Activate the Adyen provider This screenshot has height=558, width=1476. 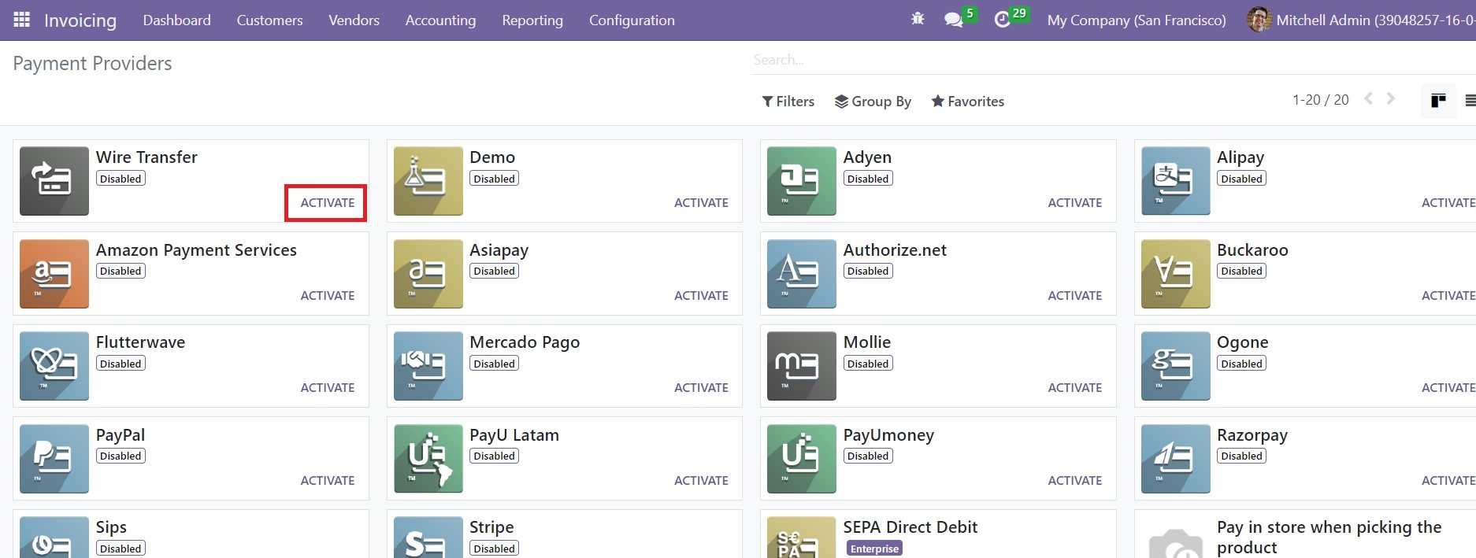pos(1074,203)
